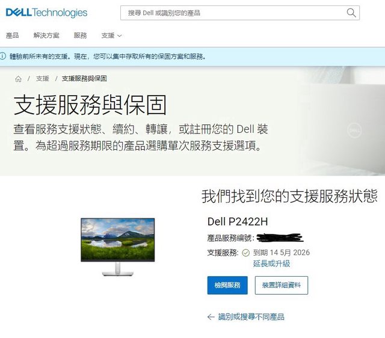Expand the 支援 dropdown in the top navigation

(111, 35)
